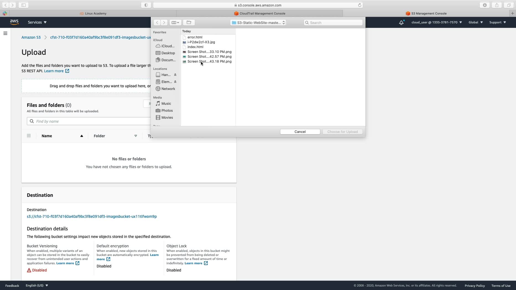Screen dimensions: 516x290
Task: Click the Bucket Versioning warning triangle icon
Action: pyautogui.click(x=29, y=270)
